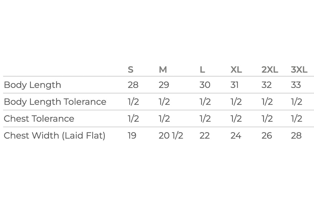Click the XL size column header

tap(236, 70)
